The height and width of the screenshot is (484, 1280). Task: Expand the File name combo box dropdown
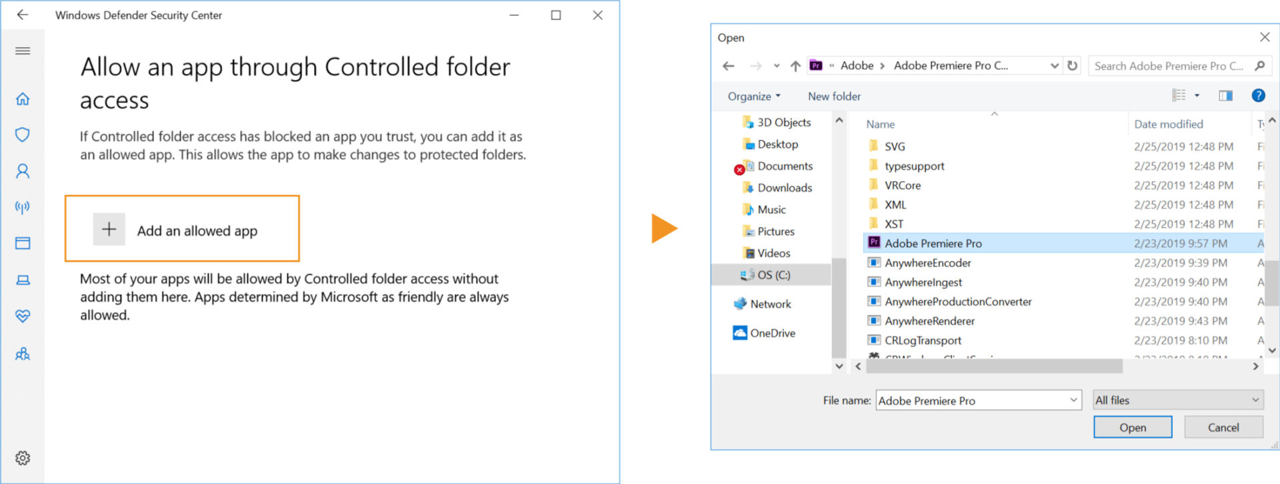tap(1073, 400)
